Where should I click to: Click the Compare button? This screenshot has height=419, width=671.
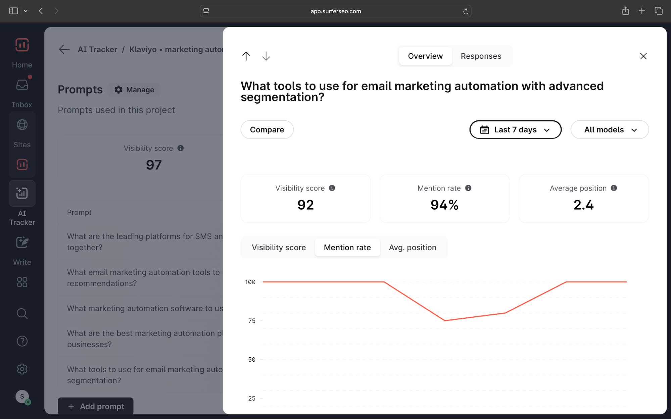click(267, 130)
